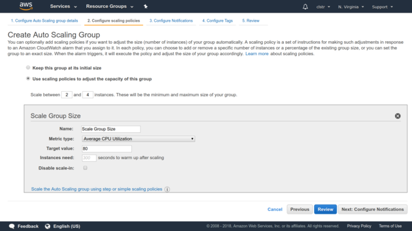Click the globe language icon
This screenshot has width=412, height=231.
(48, 227)
